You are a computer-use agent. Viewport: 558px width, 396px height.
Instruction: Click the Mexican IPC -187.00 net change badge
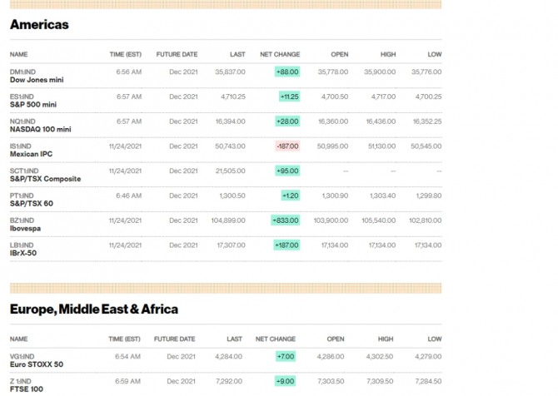coord(287,146)
